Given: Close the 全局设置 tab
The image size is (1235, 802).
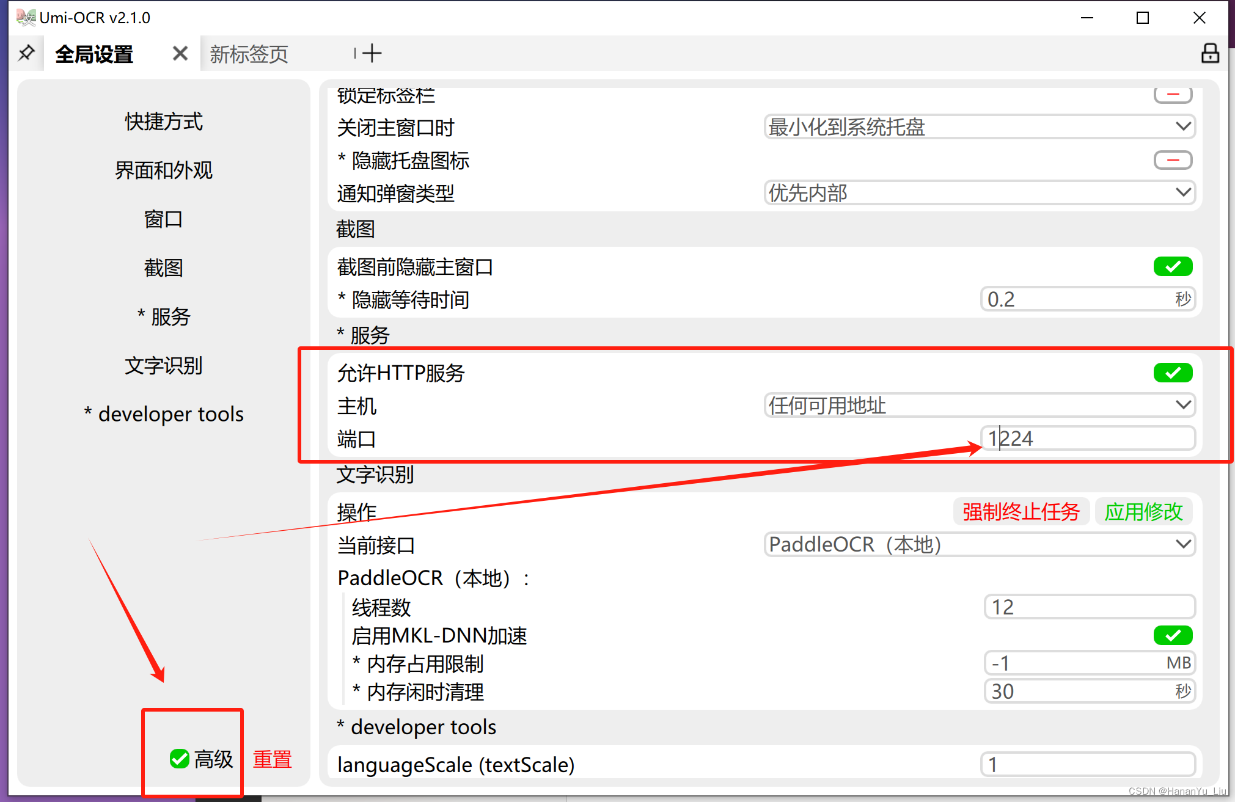Looking at the screenshot, I should [x=180, y=54].
